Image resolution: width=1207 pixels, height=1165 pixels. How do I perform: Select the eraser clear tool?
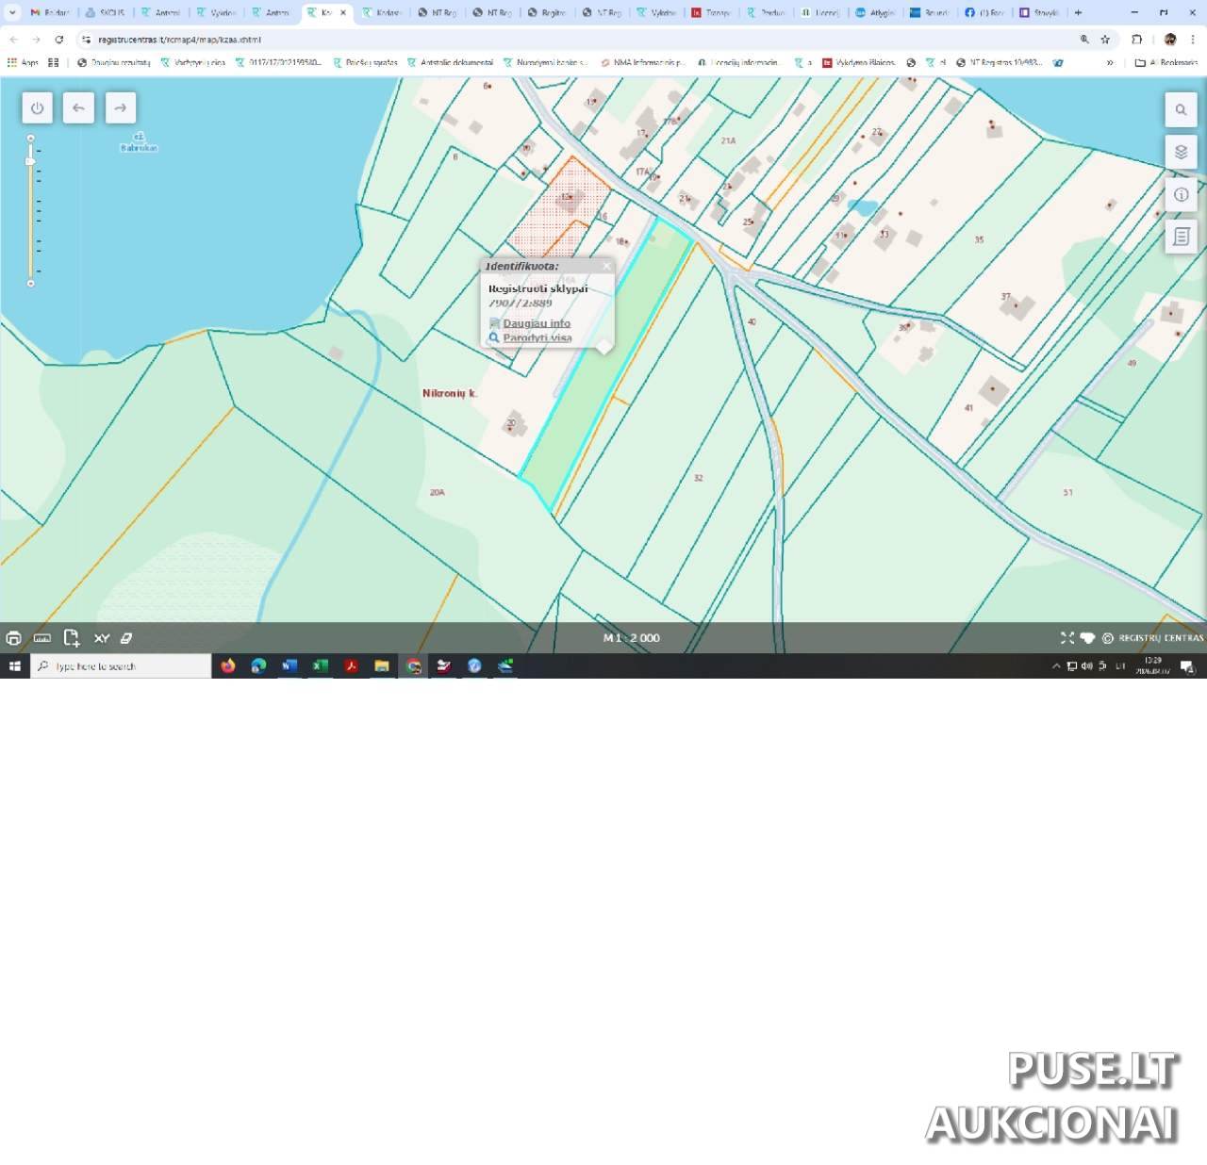[126, 638]
